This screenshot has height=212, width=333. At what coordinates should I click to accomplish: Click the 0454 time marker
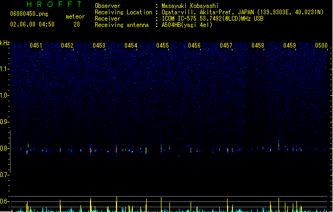coord(131,46)
